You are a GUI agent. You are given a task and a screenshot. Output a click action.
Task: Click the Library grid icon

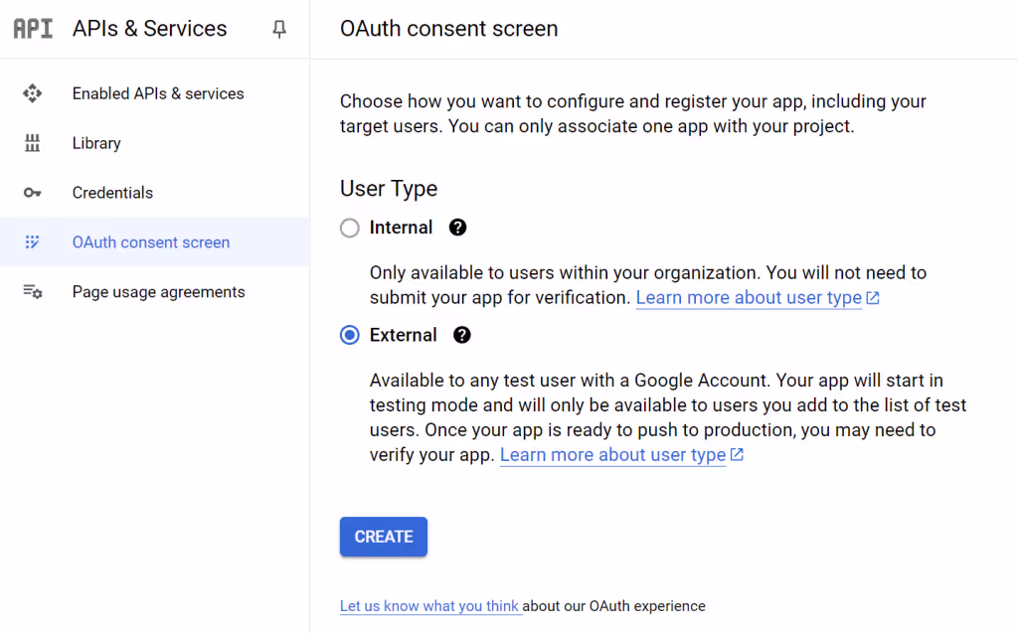[32, 143]
